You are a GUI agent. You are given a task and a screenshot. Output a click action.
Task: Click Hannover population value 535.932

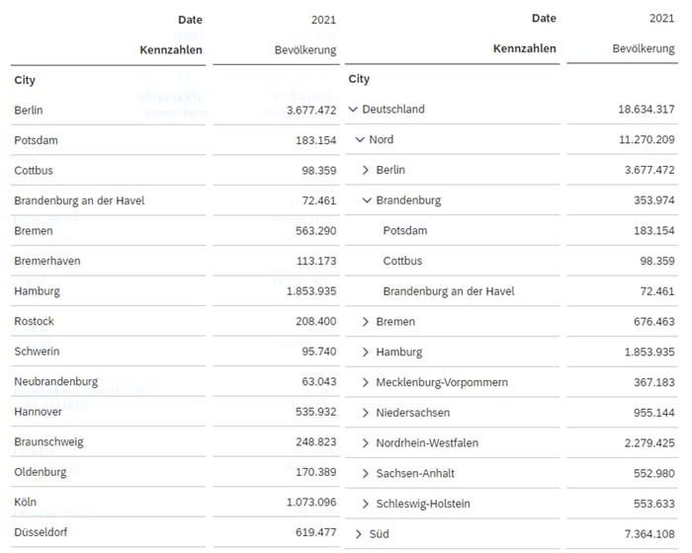pyautogui.click(x=316, y=412)
